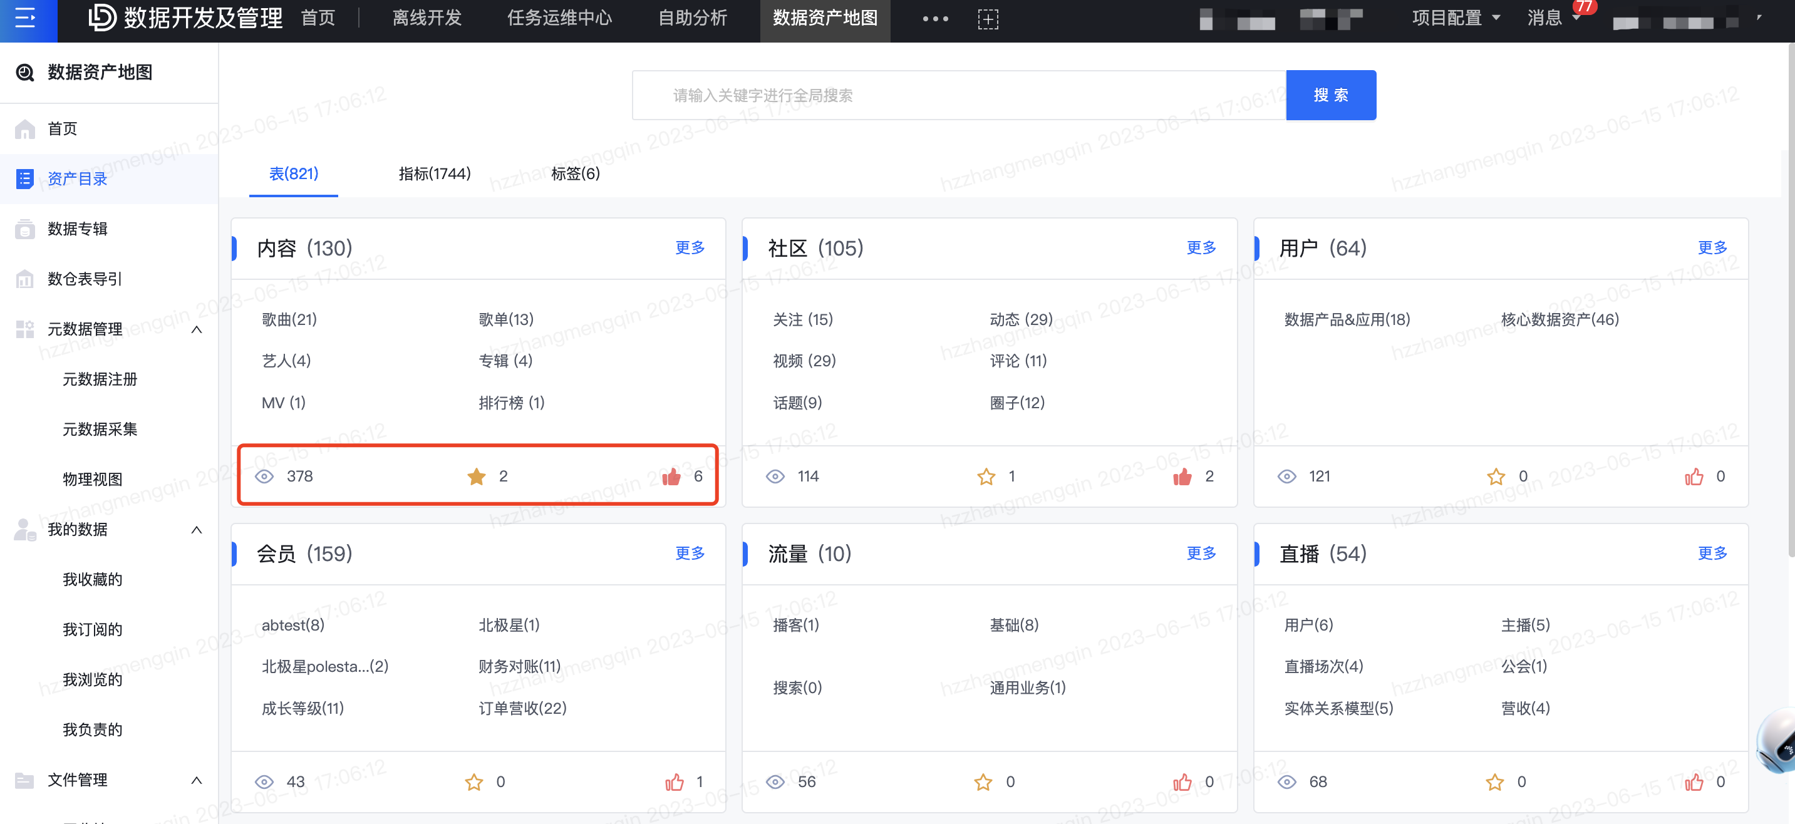
Task: Switch to the 指标(1744) tab
Action: pos(435,173)
